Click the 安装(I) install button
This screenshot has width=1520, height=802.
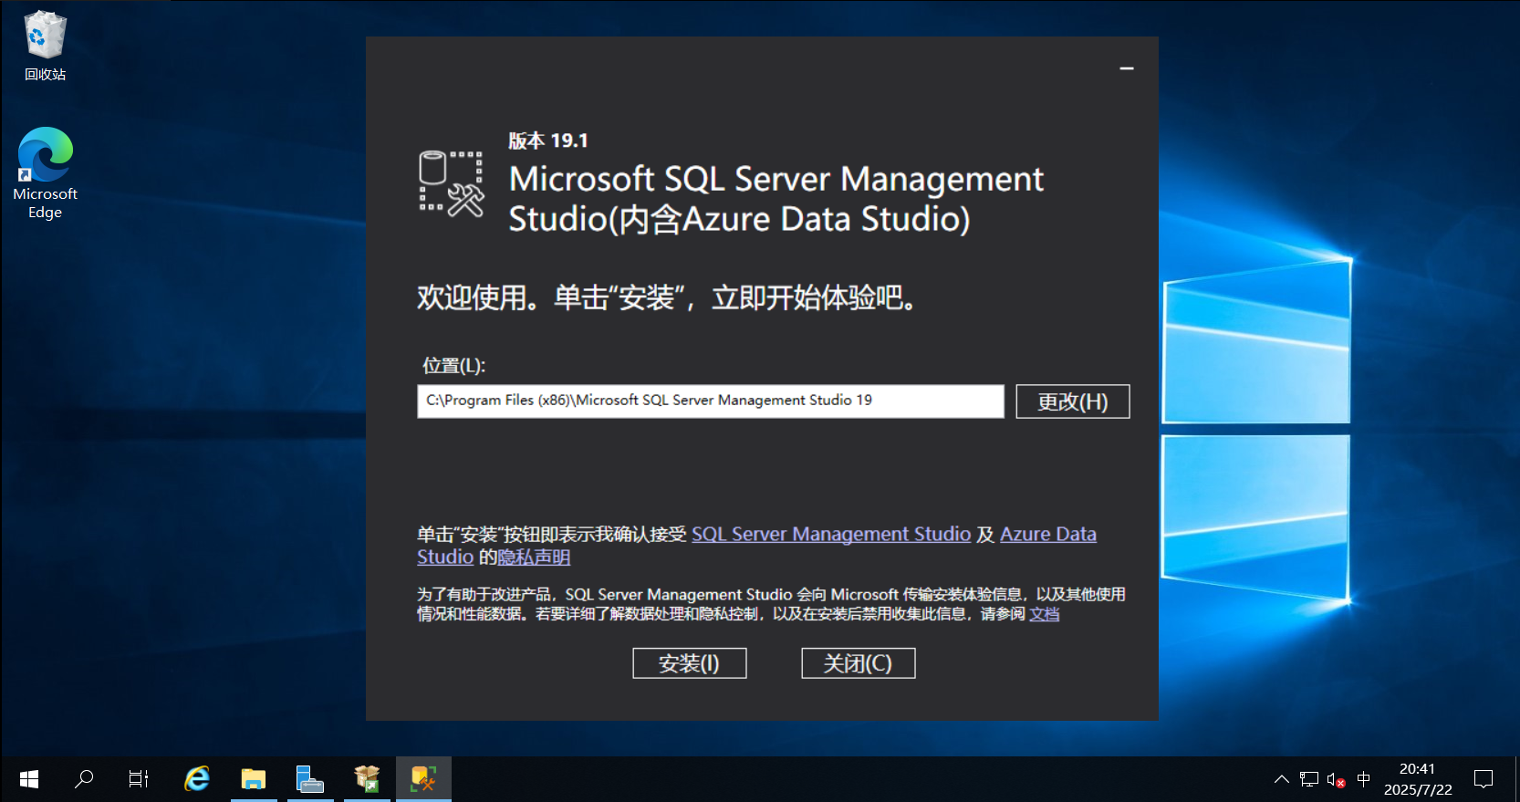690,663
